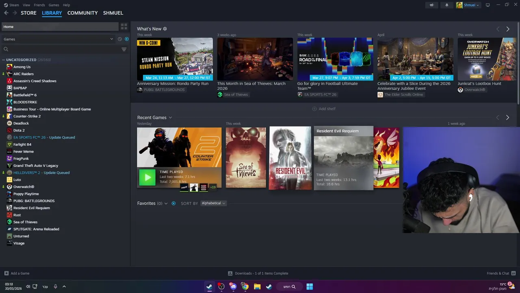The width and height of the screenshot is (520, 293).
Task: Click the taskbar microphone icon
Action: [x=55, y=286]
